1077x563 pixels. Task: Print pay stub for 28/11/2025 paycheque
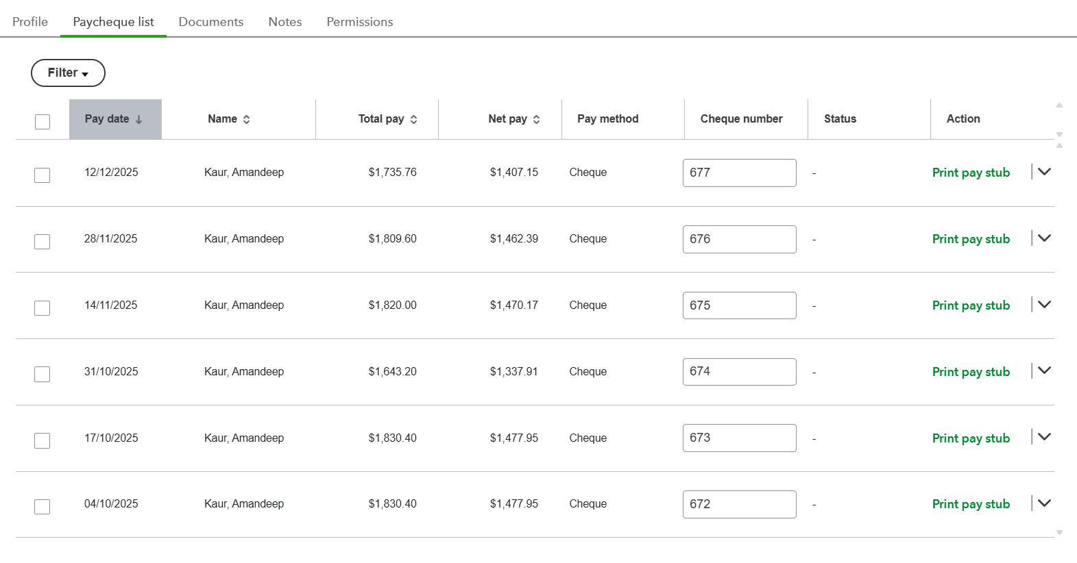(971, 239)
